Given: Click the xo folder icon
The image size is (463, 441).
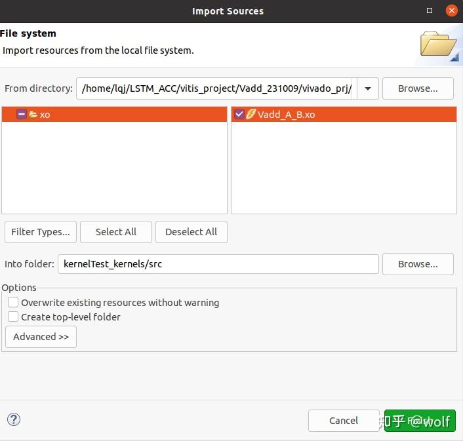Looking at the screenshot, I should [x=33, y=115].
